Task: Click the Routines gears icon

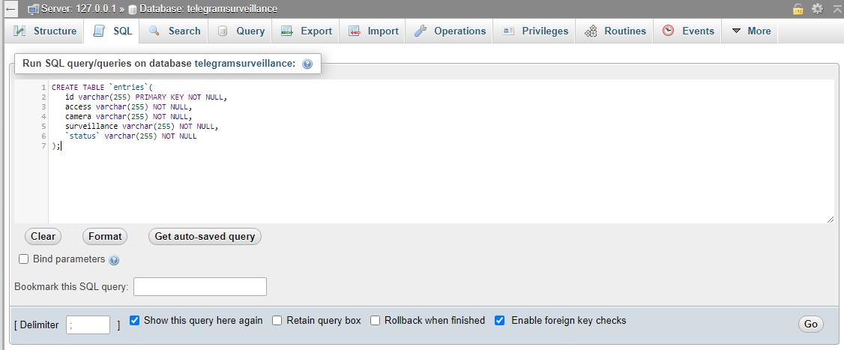Action: pos(591,31)
